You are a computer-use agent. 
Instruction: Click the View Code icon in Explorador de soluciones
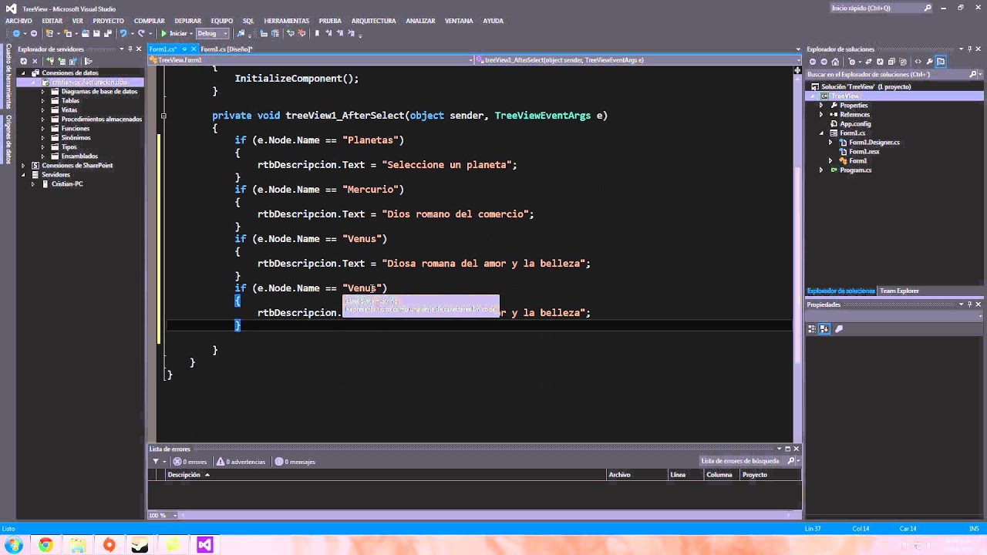(x=918, y=62)
